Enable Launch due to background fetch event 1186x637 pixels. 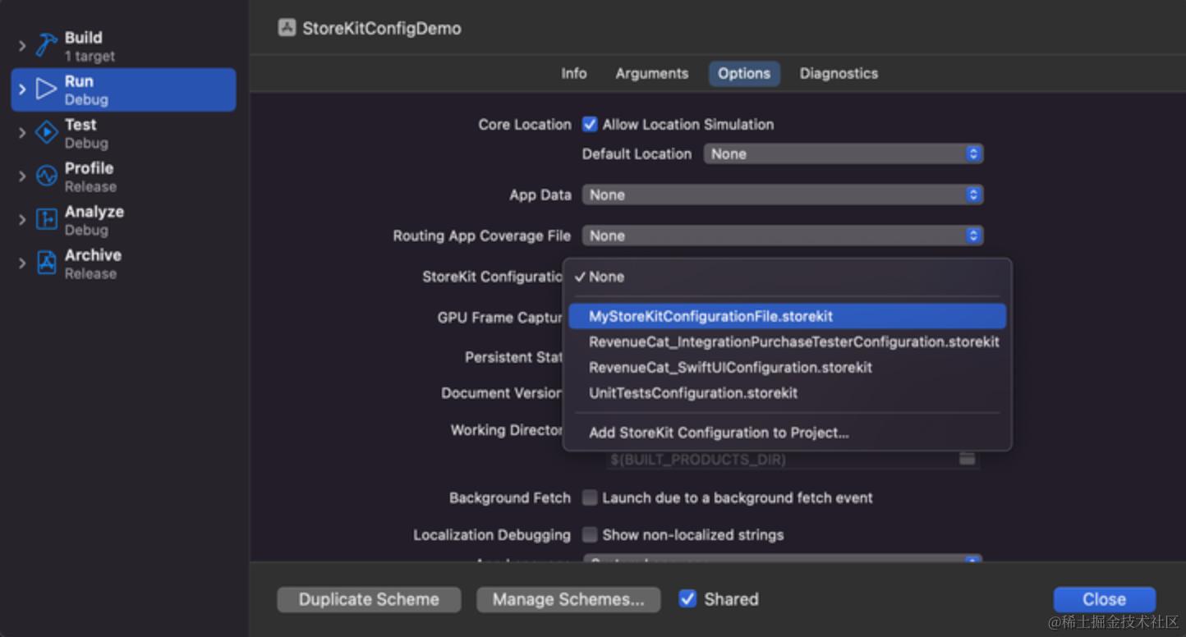click(x=590, y=497)
